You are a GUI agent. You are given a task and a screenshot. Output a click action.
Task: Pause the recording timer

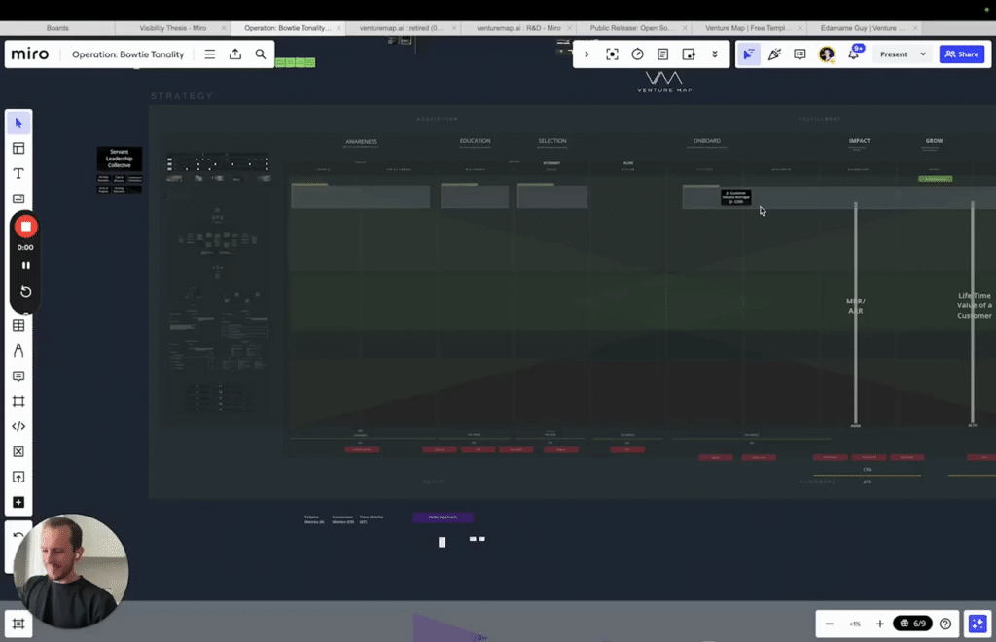tap(25, 266)
